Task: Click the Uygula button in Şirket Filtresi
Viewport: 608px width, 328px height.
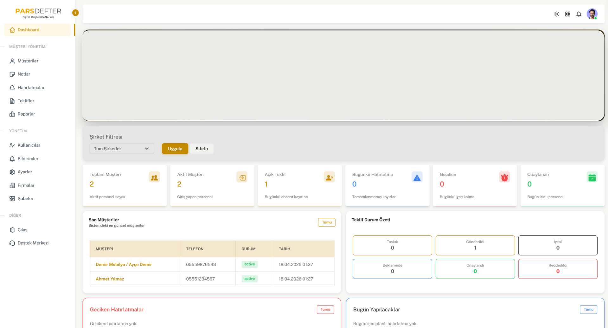Action: click(175, 148)
